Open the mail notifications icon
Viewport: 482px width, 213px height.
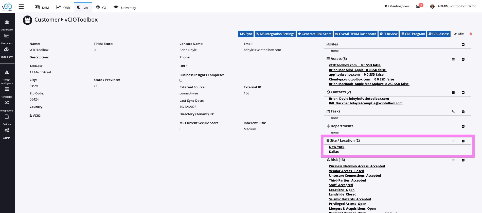click(x=418, y=6)
